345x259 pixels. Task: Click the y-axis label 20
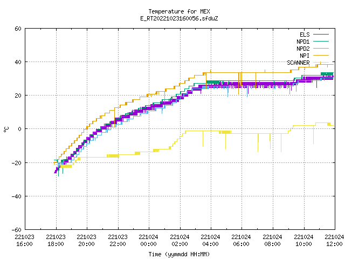pos(18,96)
